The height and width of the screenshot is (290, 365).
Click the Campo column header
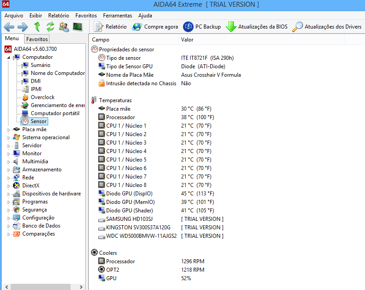click(x=133, y=40)
